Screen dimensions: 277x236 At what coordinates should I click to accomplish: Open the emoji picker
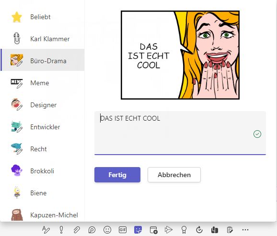pos(107,230)
